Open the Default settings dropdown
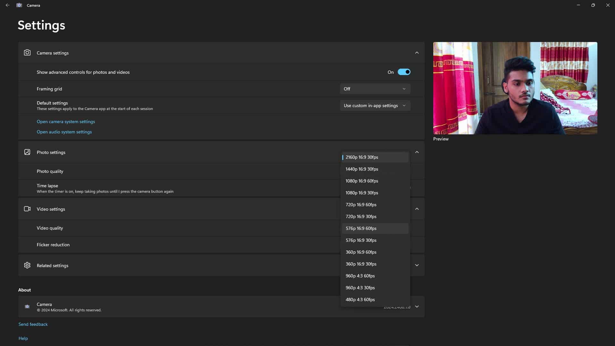This screenshot has width=615, height=346. click(x=375, y=105)
